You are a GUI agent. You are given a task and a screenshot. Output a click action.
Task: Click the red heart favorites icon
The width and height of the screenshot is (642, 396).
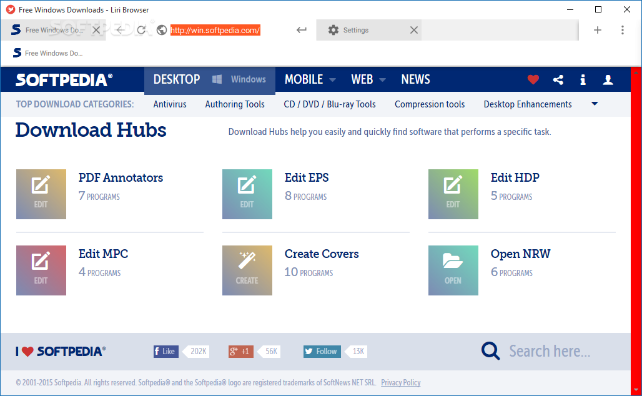(533, 79)
